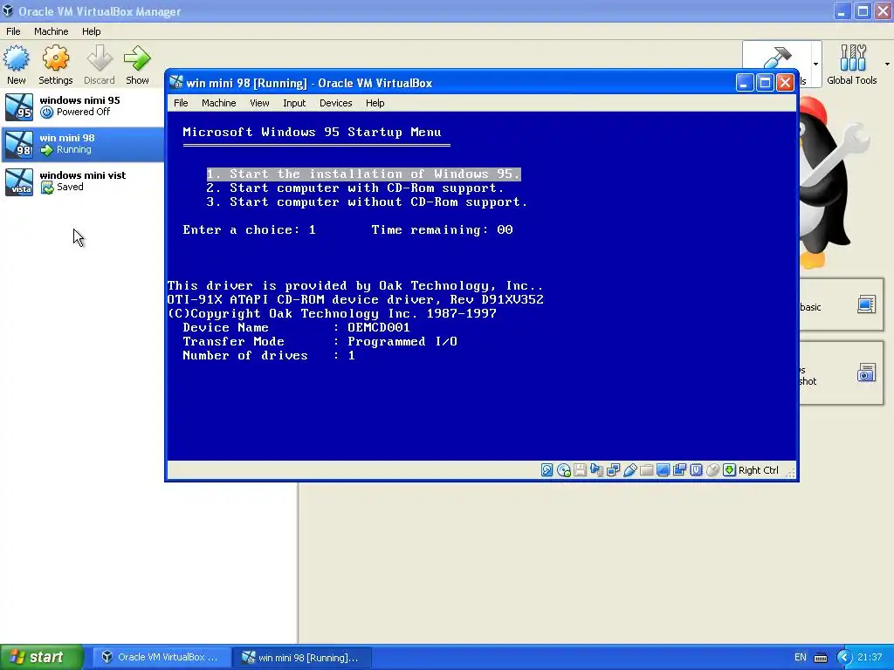The width and height of the screenshot is (894, 670).
Task: Open Machine menu in win mini 98 window
Action: pyautogui.click(x=219, y=103)
